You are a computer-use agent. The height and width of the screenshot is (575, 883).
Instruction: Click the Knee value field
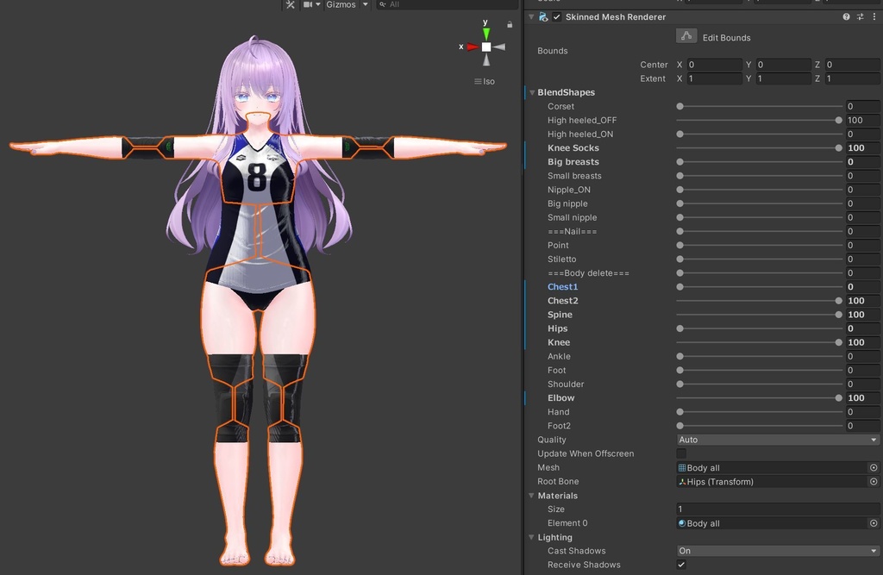[863, 342]
